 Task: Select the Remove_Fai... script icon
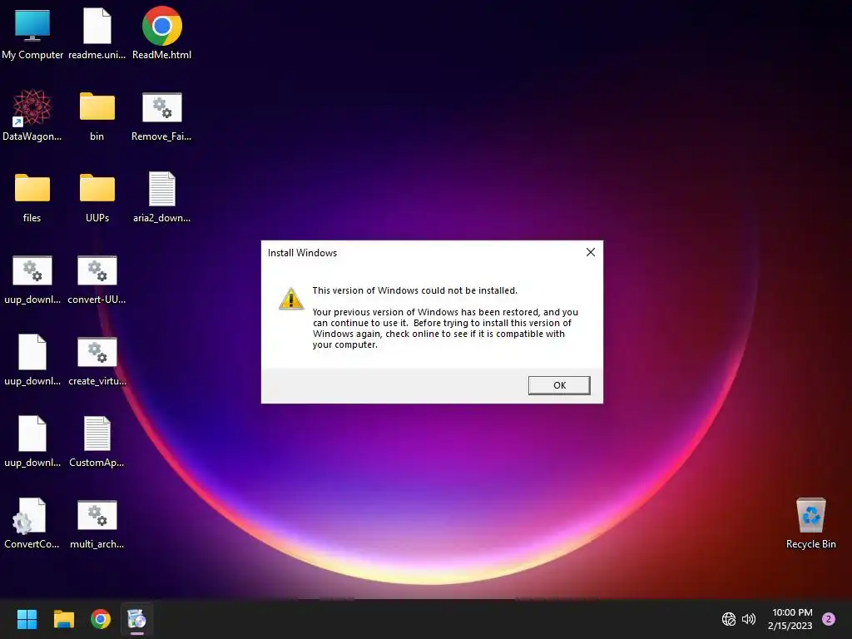[162, 115]
